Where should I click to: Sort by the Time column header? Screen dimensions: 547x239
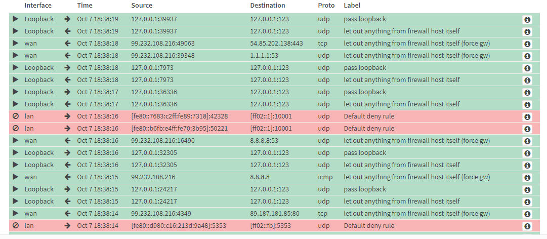click(x=84, y=5)
